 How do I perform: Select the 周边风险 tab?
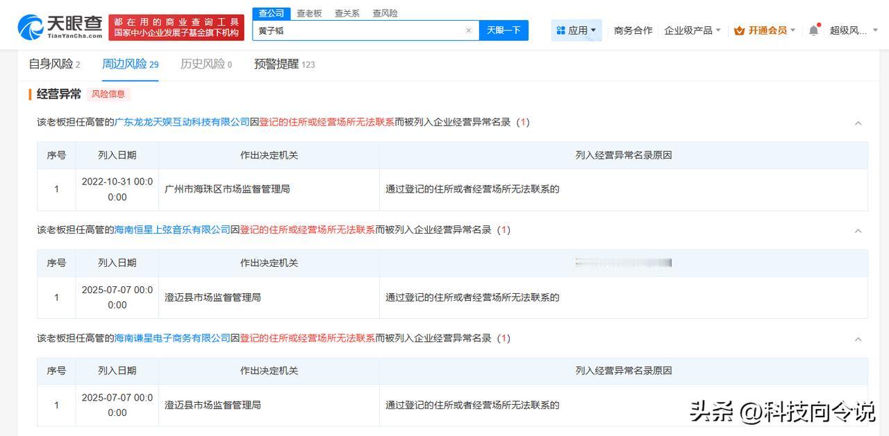[x=130, y=64]
